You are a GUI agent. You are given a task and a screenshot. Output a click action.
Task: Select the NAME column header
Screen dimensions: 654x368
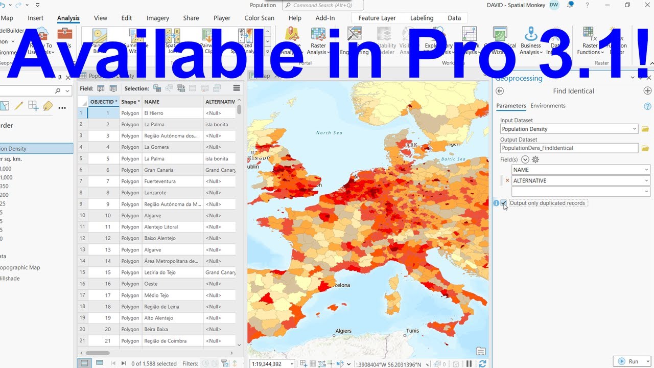pyautogui.click(x=172, y=102)
